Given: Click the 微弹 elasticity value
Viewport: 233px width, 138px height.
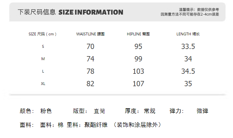Looking at the screenshot, I should [202, 111].
